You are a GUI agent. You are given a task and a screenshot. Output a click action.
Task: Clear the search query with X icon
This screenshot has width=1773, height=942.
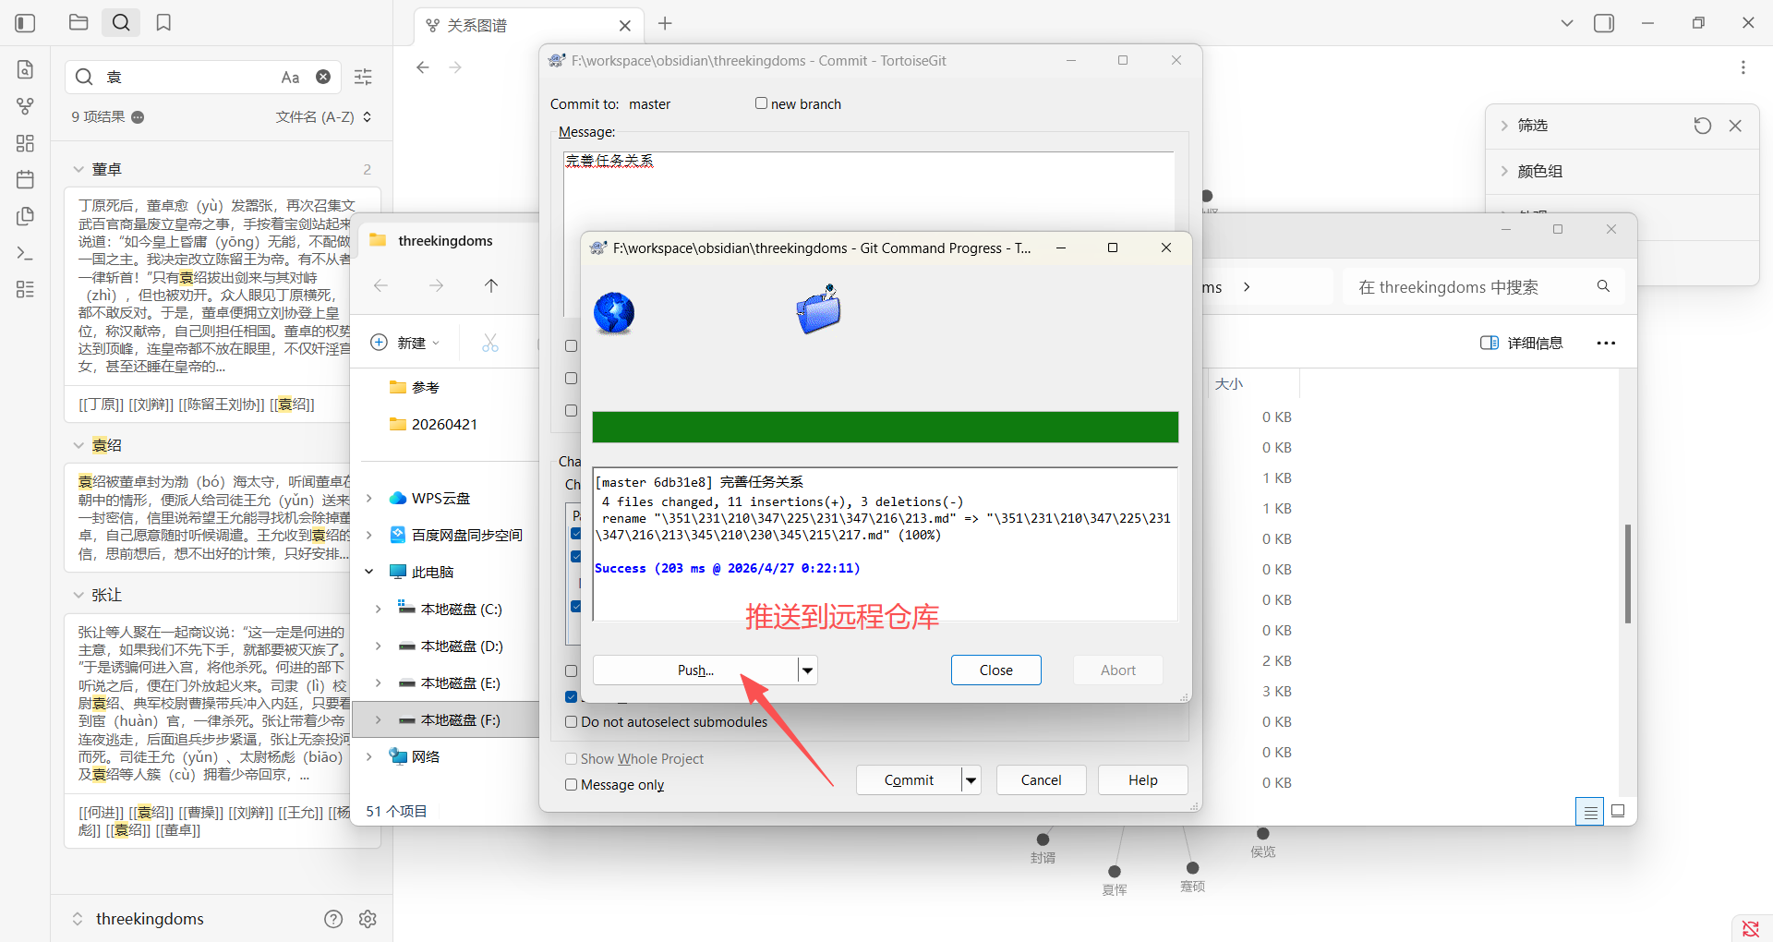(323, 77)
